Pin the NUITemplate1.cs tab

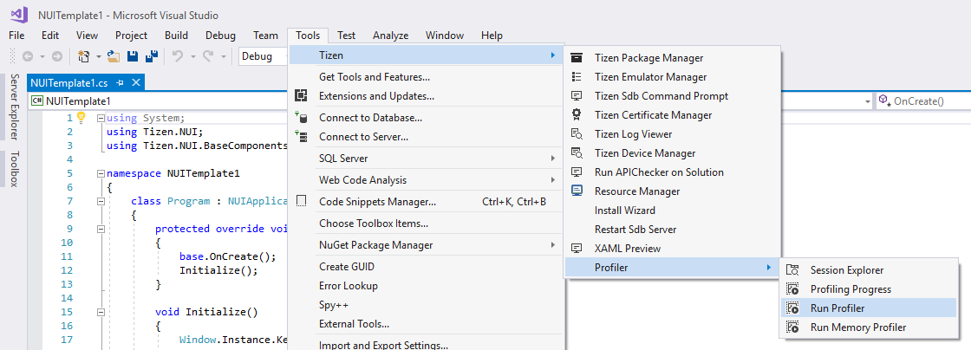(121, 83)
